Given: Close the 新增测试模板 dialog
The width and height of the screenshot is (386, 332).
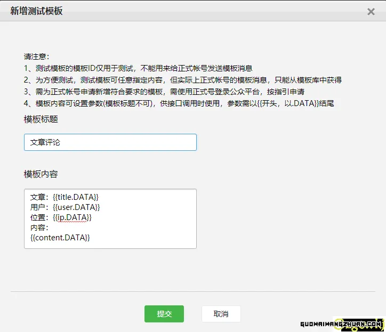Looking at the screenshot, I should [371, 12].
